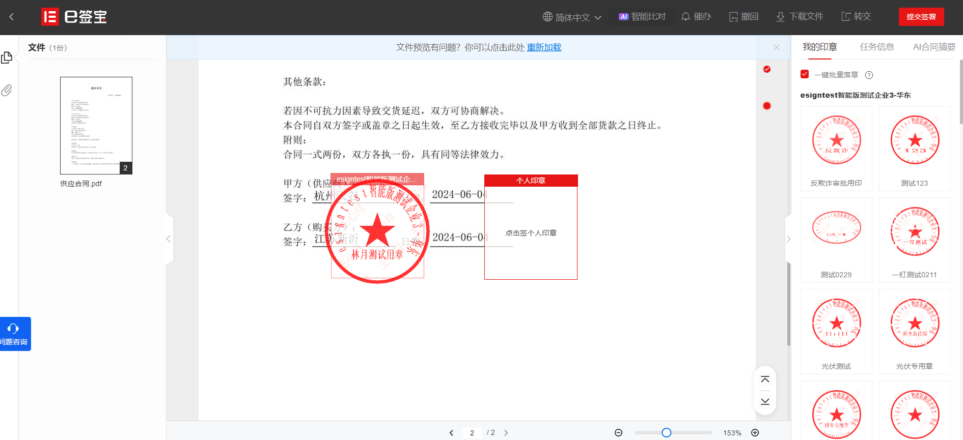The image size is (963, 440).
Task: Select the placed 林月测试用章 seal
Action: (377, 230)
